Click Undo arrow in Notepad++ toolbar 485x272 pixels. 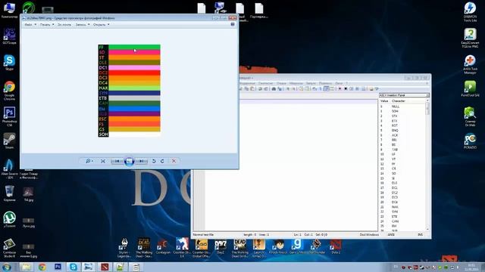coord(260,89)
